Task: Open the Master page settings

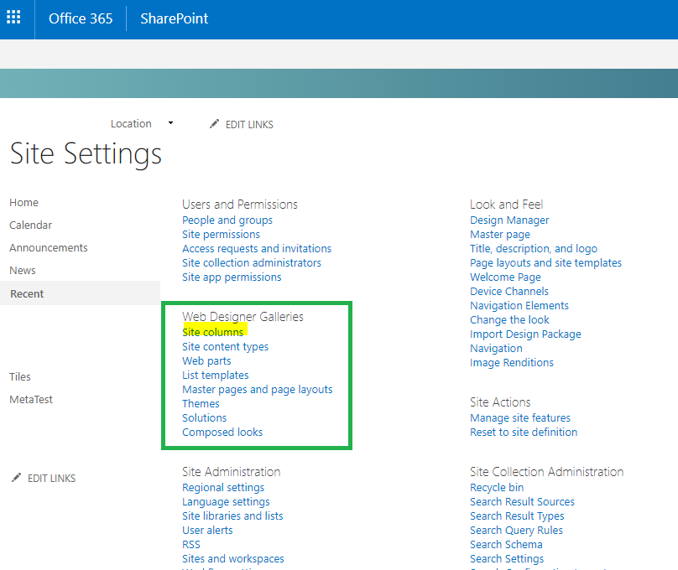Action: click(x=499, y=234)
